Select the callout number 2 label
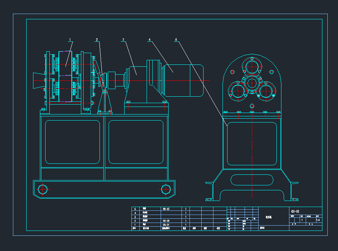The image size is (338, 251). [x=97, y=39]
